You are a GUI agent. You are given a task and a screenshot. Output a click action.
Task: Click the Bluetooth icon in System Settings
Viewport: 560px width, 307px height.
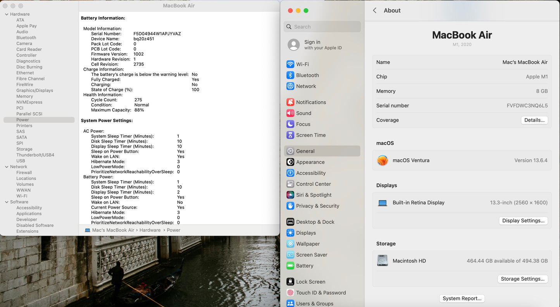(x=290, y=75)
